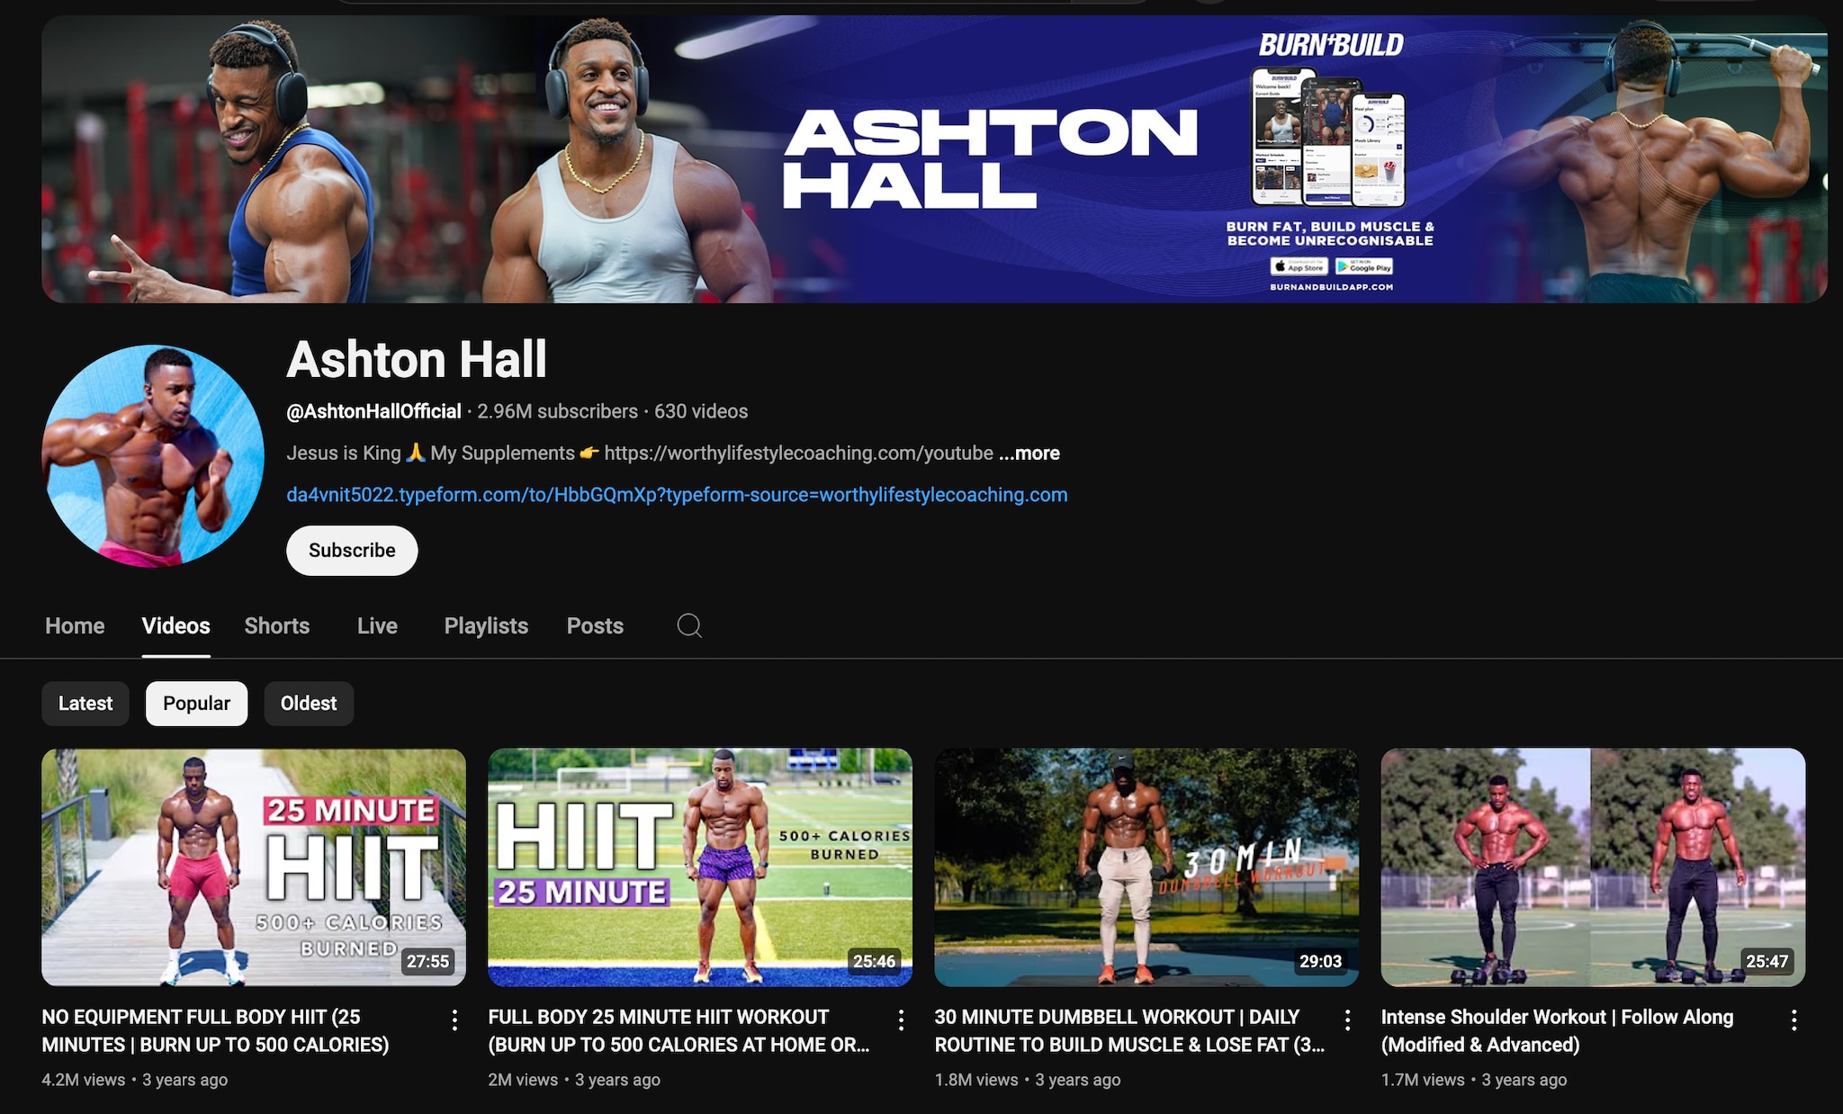This screenshot has width=1843, height=1114.
Task: Select the Latest sort chip
Action: coord(85,703)
